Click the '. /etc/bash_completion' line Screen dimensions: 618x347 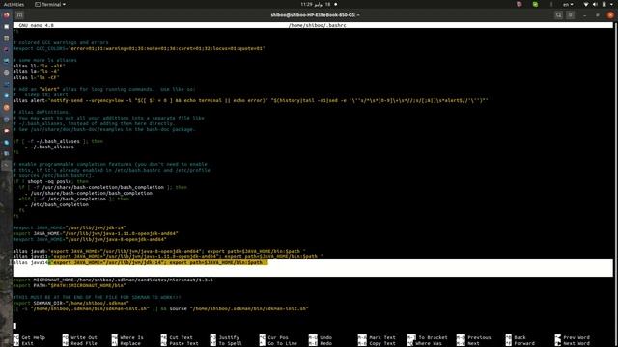point(56,204)
